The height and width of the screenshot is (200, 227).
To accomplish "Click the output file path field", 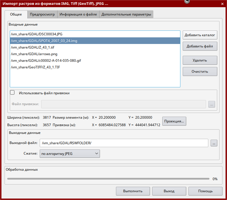I will [x=124, y=143].
